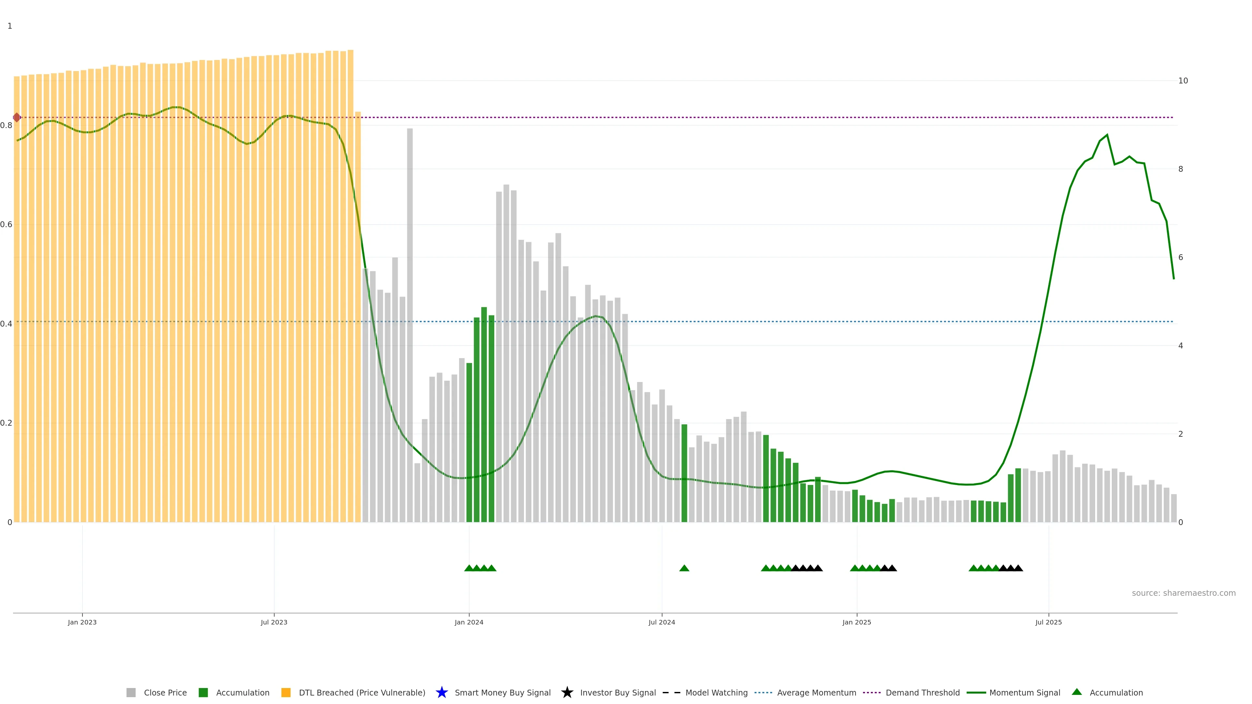Click the Jul 2025 x-axis label
Viewport: 1252px width, 704px height.
[1048, 622]
